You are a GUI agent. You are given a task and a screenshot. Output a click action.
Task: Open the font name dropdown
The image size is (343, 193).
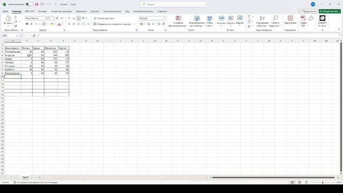coord(46,18)
